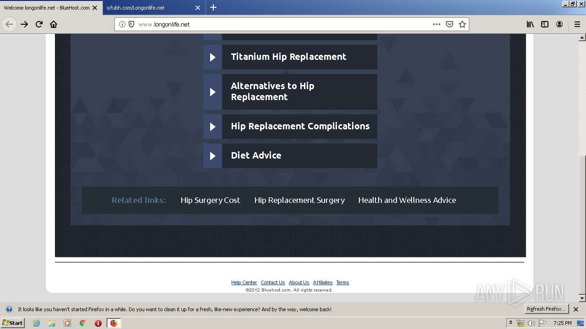
Task: Open Alternatives to Hip Replacement link
Action: coord(272,91)
